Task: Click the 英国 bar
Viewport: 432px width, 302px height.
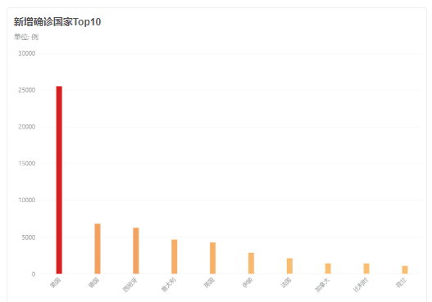Action: coord(212,258)
